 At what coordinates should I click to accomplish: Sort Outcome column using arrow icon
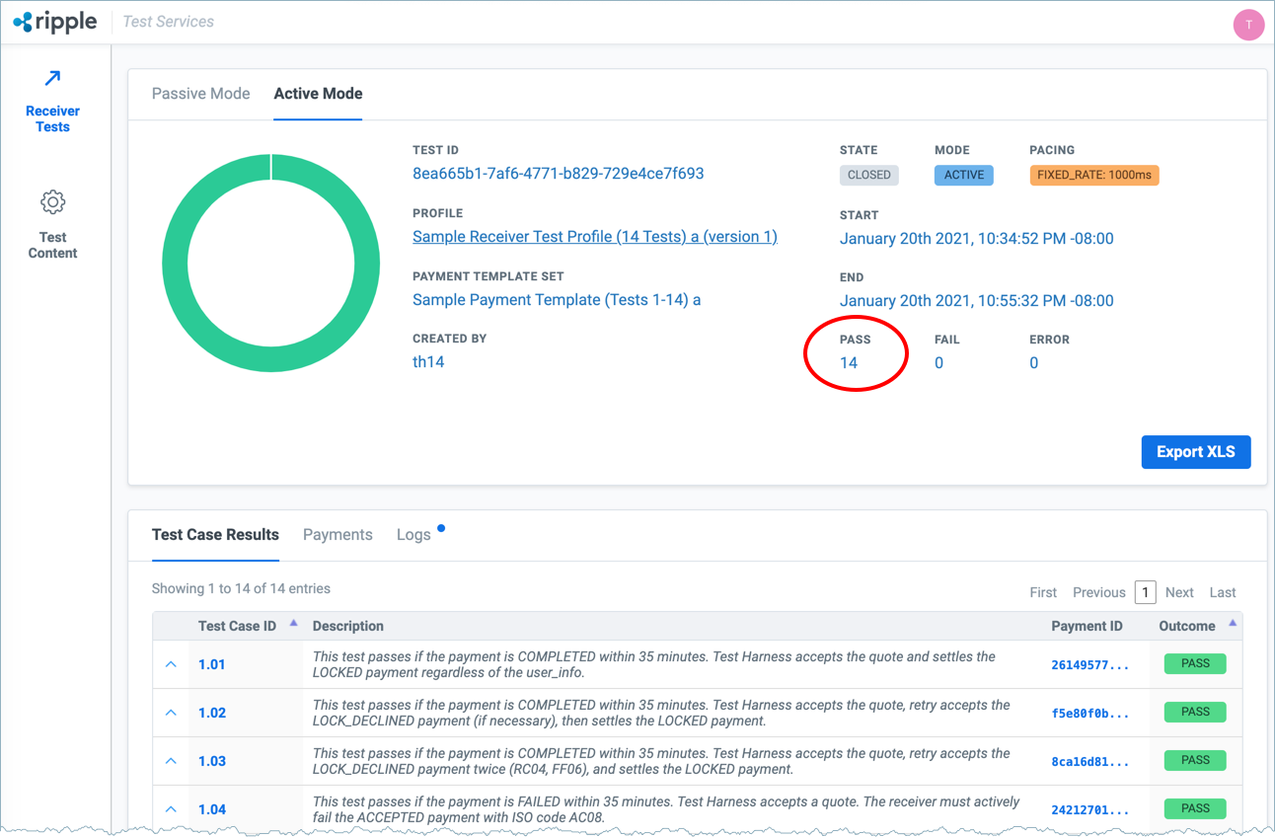pos(1232,624)
